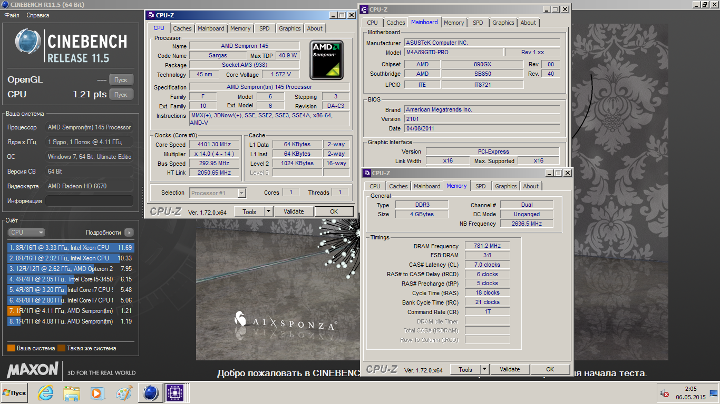Image resolution: width=720 pixels, height=404 pixels.
Task: Open Graphics tab in the processor CPU-Z window
Action: tap(290, 28)
